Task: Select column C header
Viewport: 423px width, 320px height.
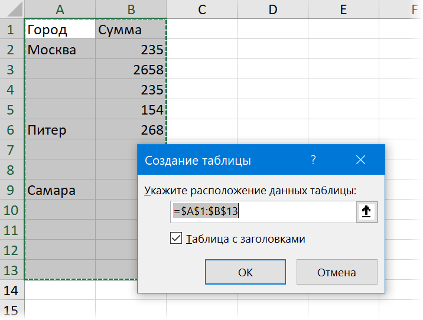Action: (x=202, y=9)
